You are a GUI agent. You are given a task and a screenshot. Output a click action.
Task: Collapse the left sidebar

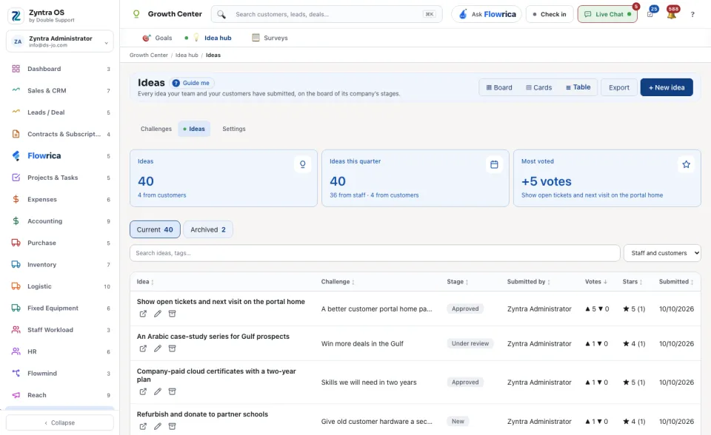click(x=60, y=422)
